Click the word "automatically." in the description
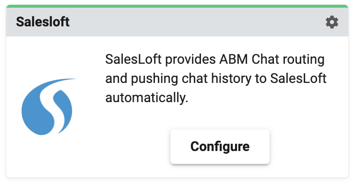The image size is (355, 186). [x=147, y=98]
